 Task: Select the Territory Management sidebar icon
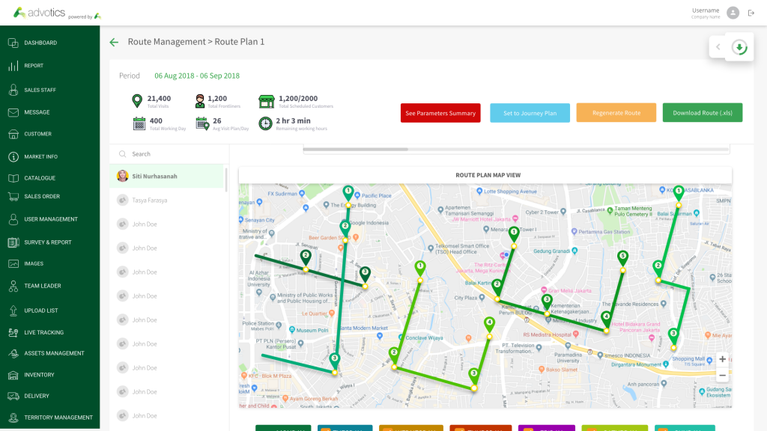click(12, 418)
